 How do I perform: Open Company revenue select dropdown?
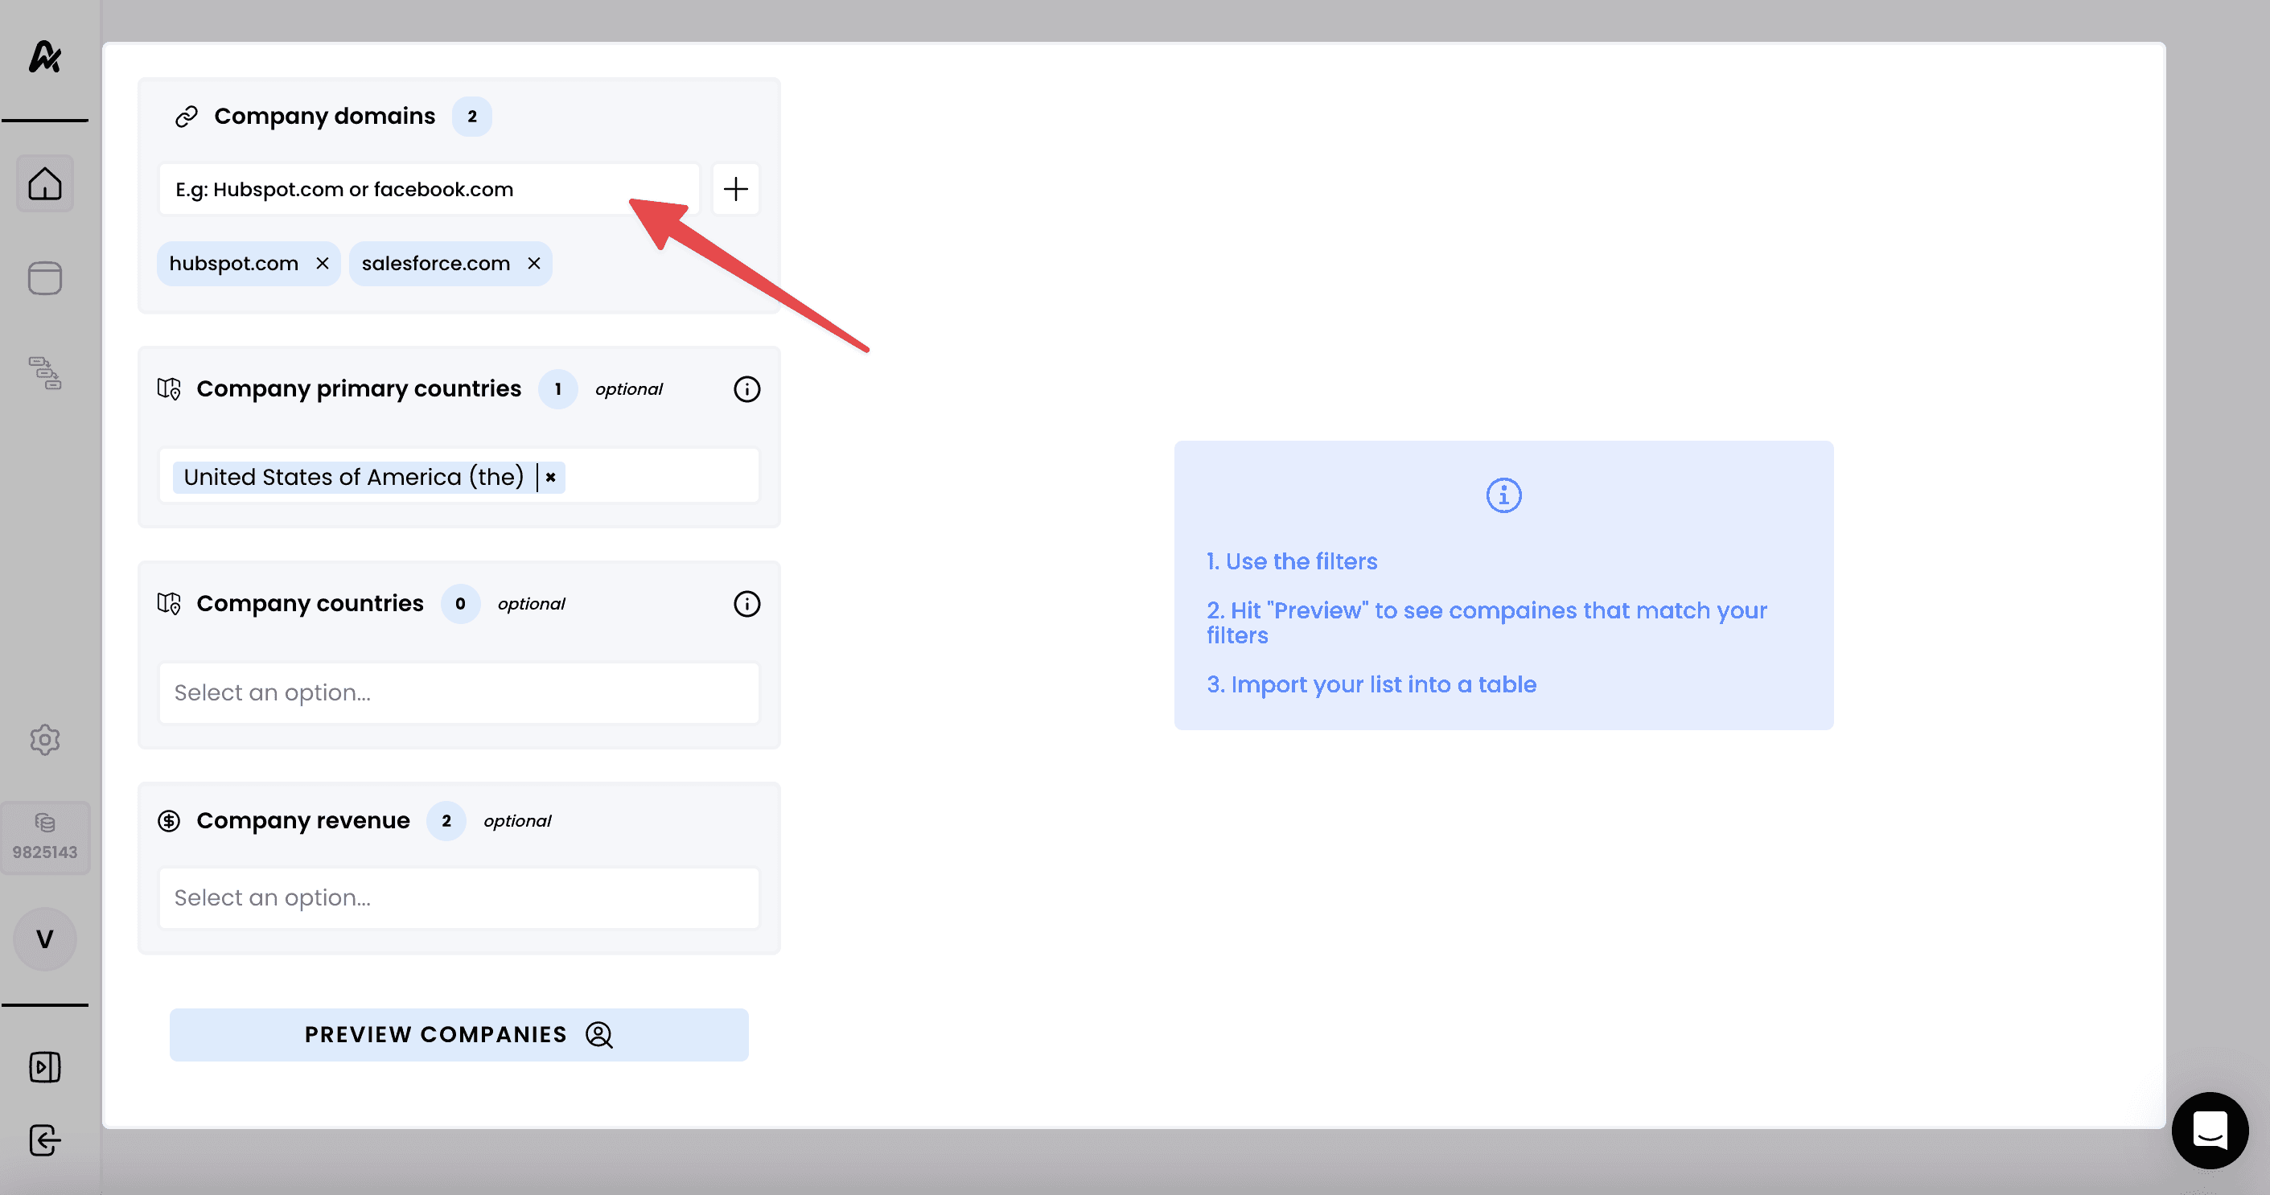(459, 897)
